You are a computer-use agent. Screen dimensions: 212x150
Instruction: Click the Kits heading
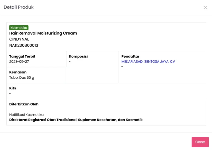13,88
